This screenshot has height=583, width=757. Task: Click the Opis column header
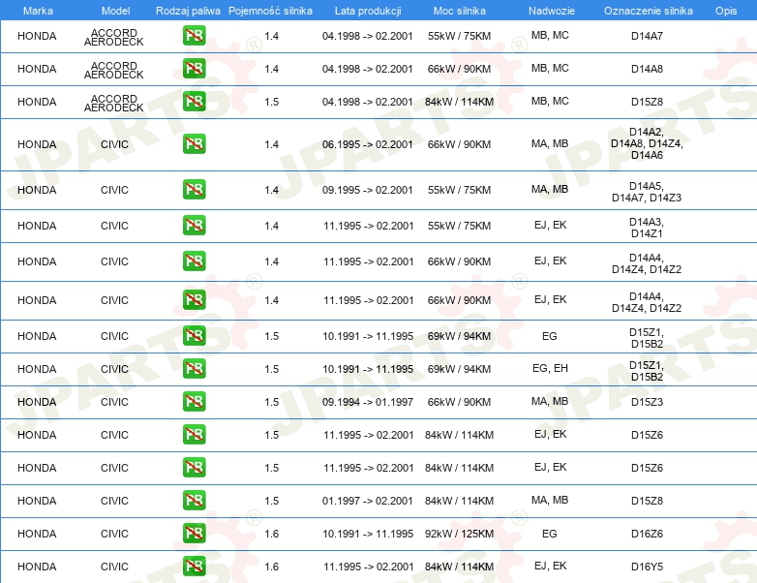726,11
